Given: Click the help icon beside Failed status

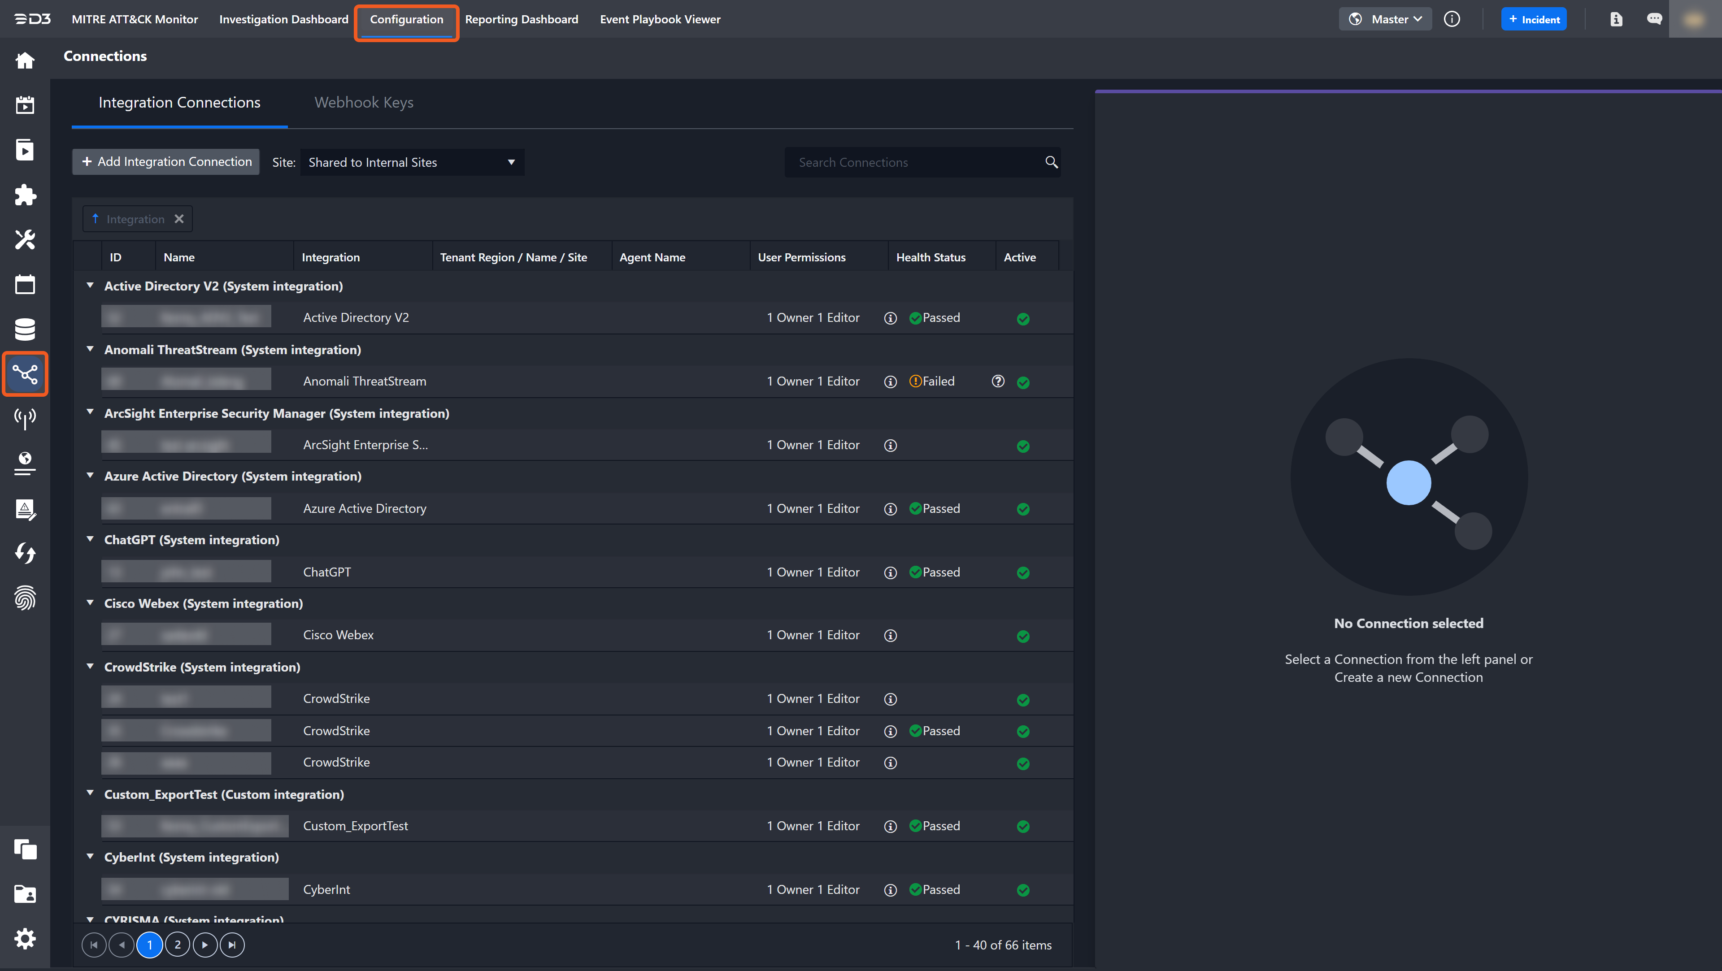Looking at the screenshot, I should (x=997, y=381).
